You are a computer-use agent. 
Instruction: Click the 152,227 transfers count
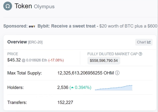pos(65,103)
